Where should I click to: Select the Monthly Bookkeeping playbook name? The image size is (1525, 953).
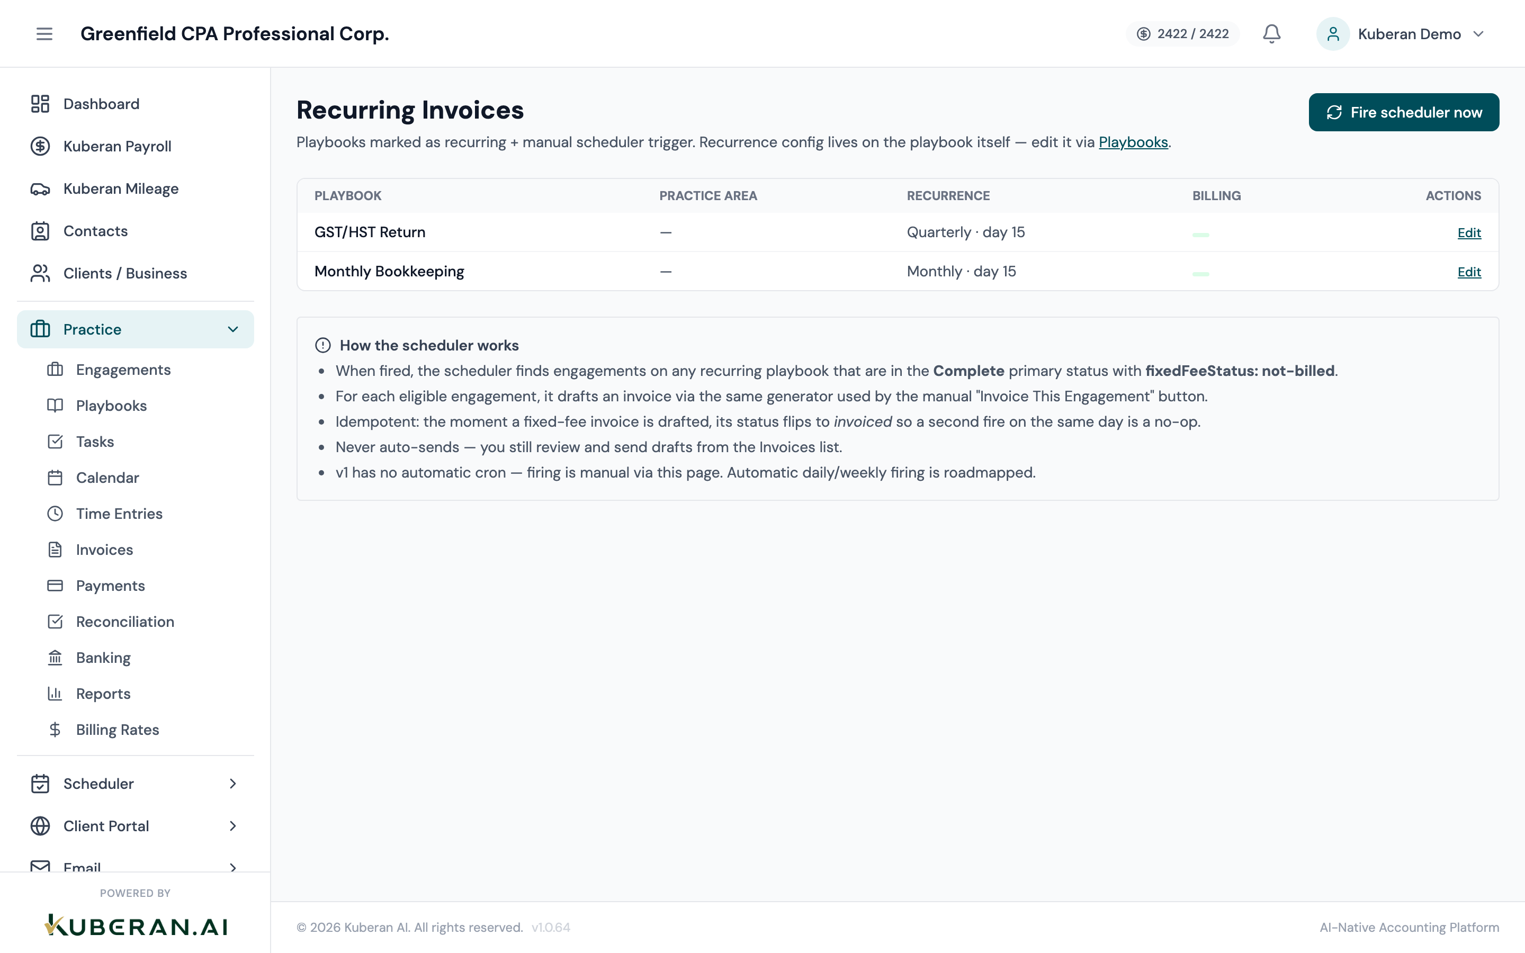(x=389, y=271)
